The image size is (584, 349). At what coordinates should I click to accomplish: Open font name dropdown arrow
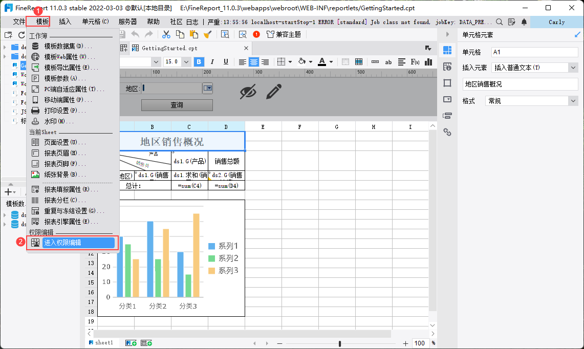point(156,62)
